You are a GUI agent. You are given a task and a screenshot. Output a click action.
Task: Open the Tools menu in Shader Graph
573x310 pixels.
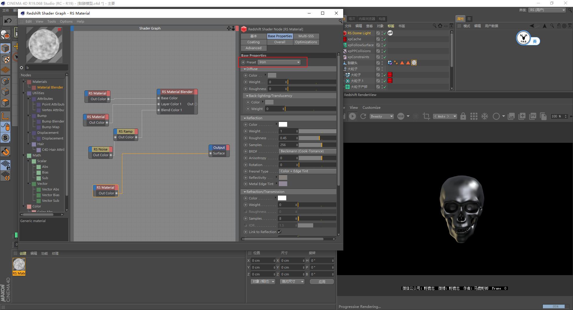click(51, 21)
